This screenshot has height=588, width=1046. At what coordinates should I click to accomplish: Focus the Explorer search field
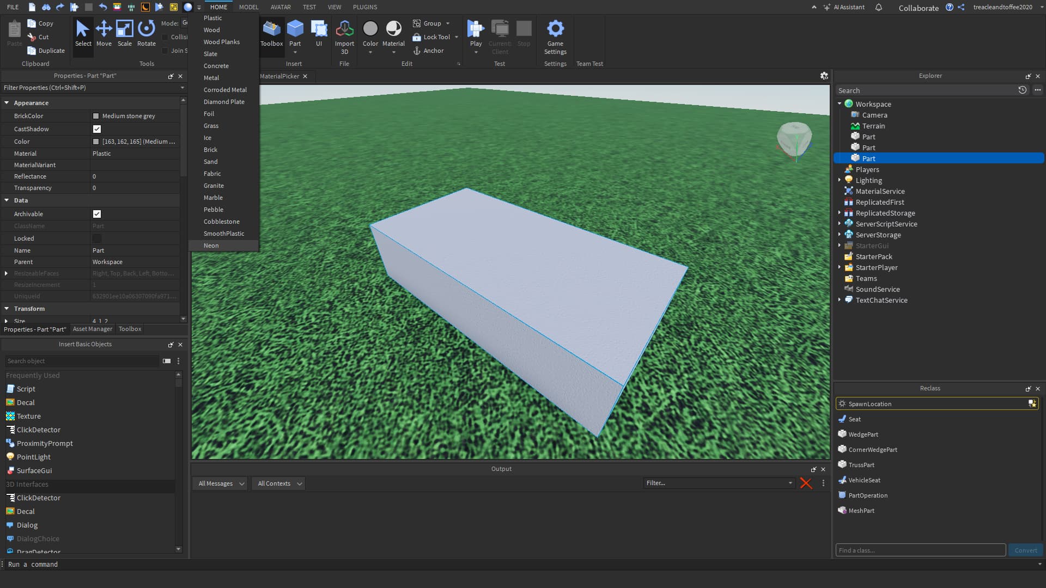pos(926,90)
